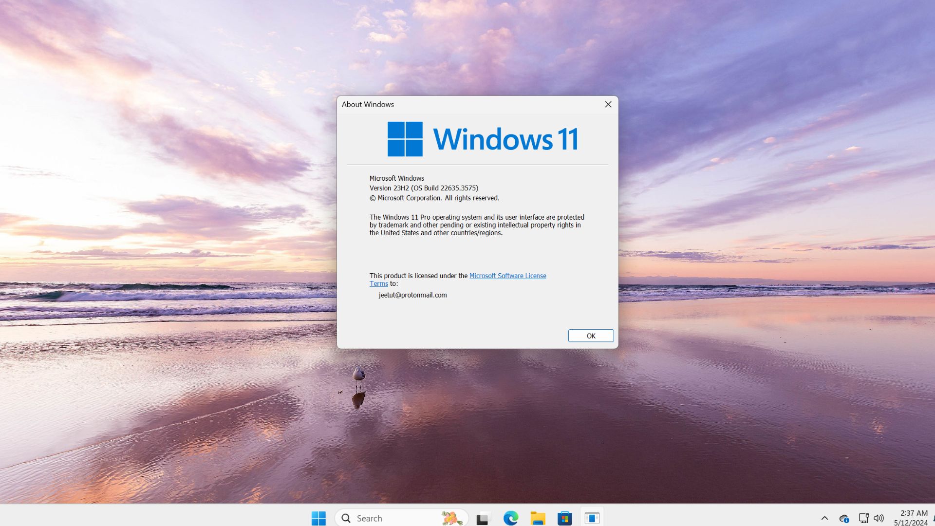Screen dimensions: 935x526
Task: Close the About Windows dialog
Action: (608, 104)
